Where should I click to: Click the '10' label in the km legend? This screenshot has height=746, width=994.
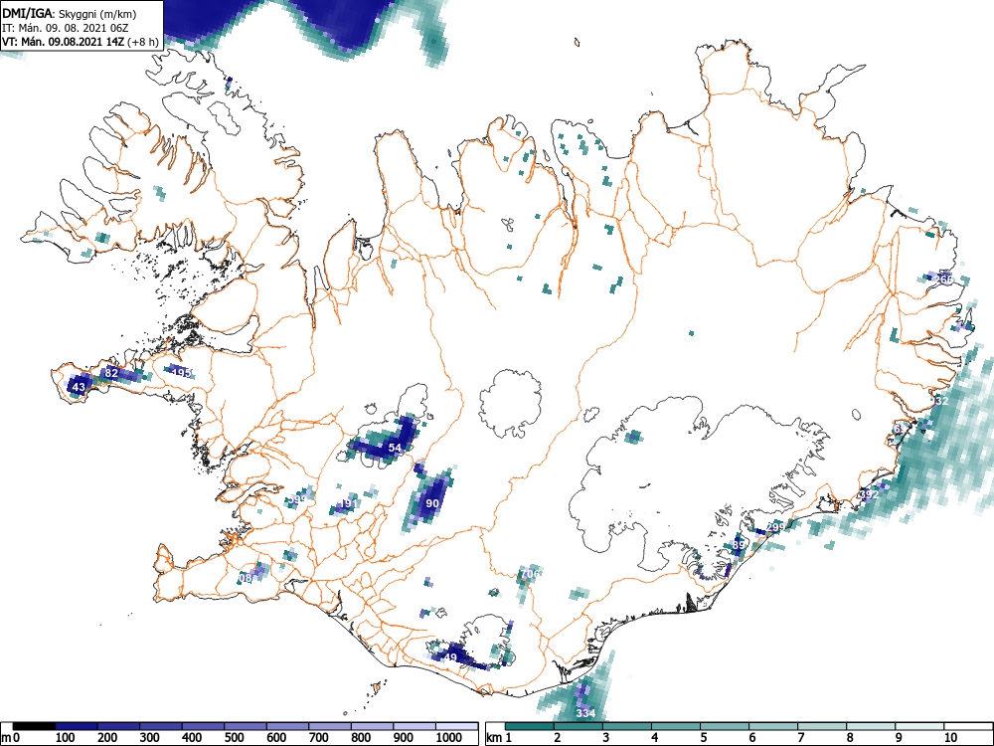[x=950, y=738]
